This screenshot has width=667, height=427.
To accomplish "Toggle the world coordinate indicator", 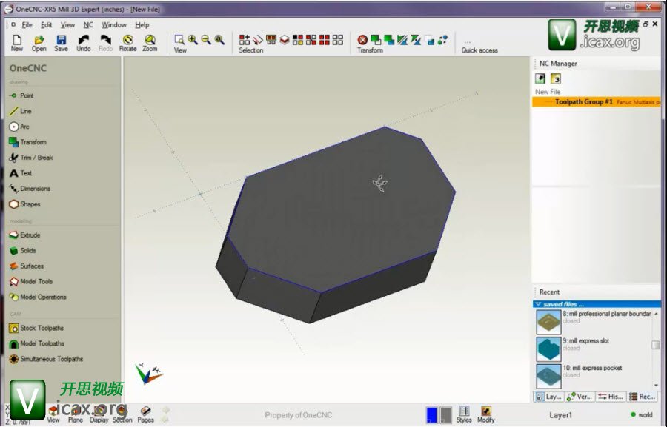I will pyautogui.click(x=641, y=415).
